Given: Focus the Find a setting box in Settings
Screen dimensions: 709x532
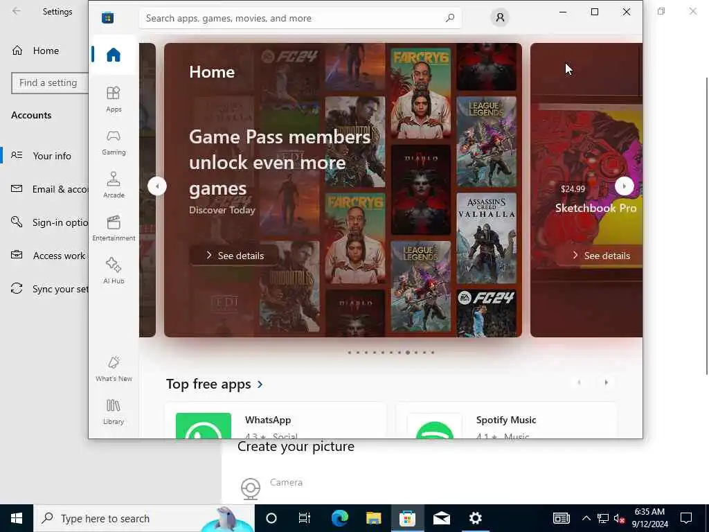Looking at the screenshot, I should 50,83.
